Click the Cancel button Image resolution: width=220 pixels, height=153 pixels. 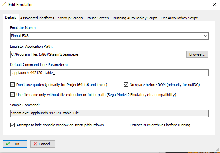(42, 144)
